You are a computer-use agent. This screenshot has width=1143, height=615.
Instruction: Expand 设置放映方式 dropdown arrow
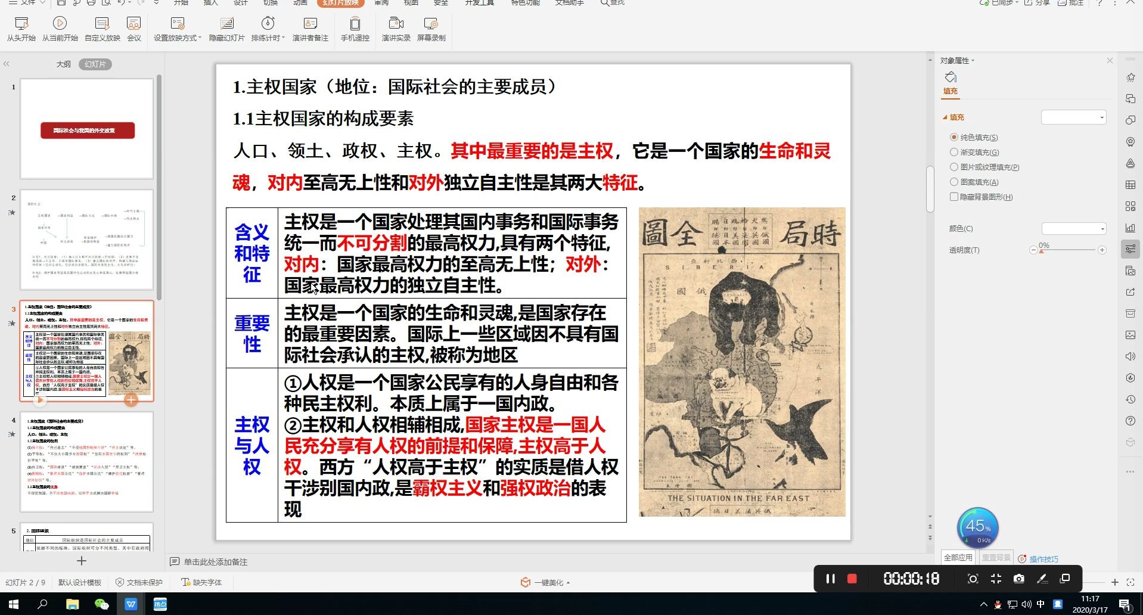(x=200, y=38)
